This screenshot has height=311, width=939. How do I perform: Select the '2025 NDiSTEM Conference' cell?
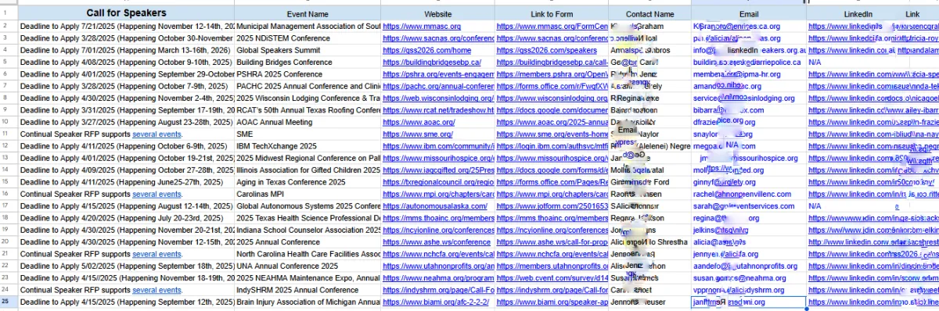click(308, 38)
